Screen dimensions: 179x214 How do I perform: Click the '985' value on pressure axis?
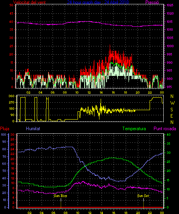(x=170, y=70)
